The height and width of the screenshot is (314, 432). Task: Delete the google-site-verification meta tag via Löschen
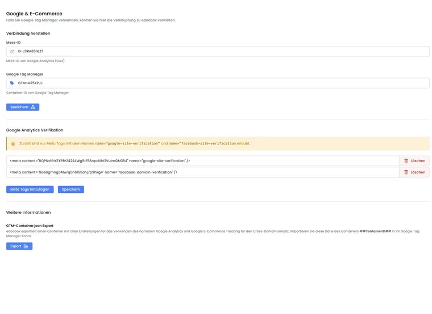[414, 161]
